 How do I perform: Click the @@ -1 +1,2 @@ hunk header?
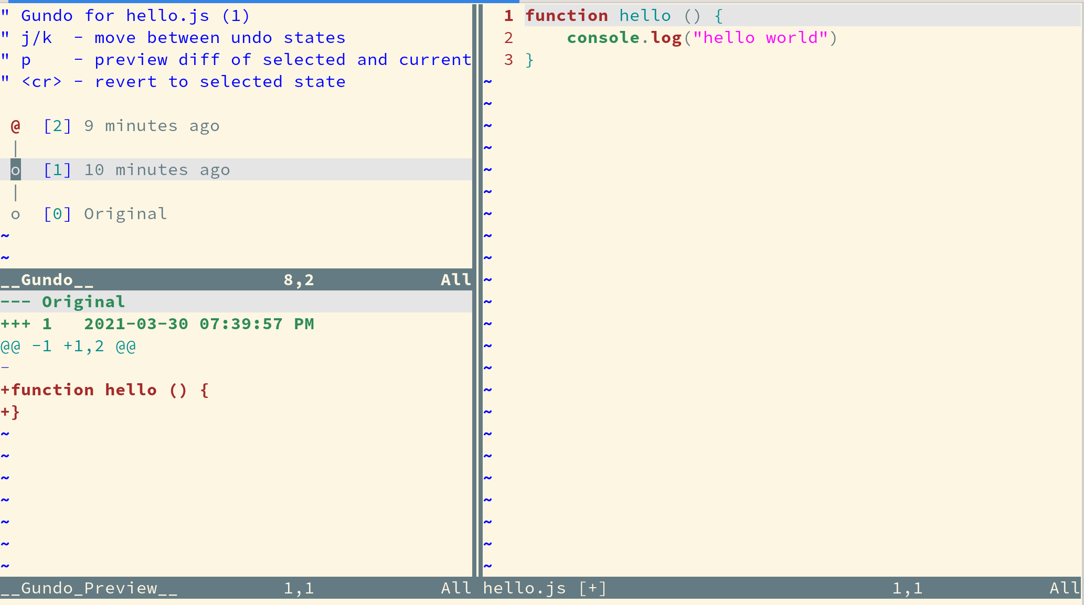click(68, 346)
